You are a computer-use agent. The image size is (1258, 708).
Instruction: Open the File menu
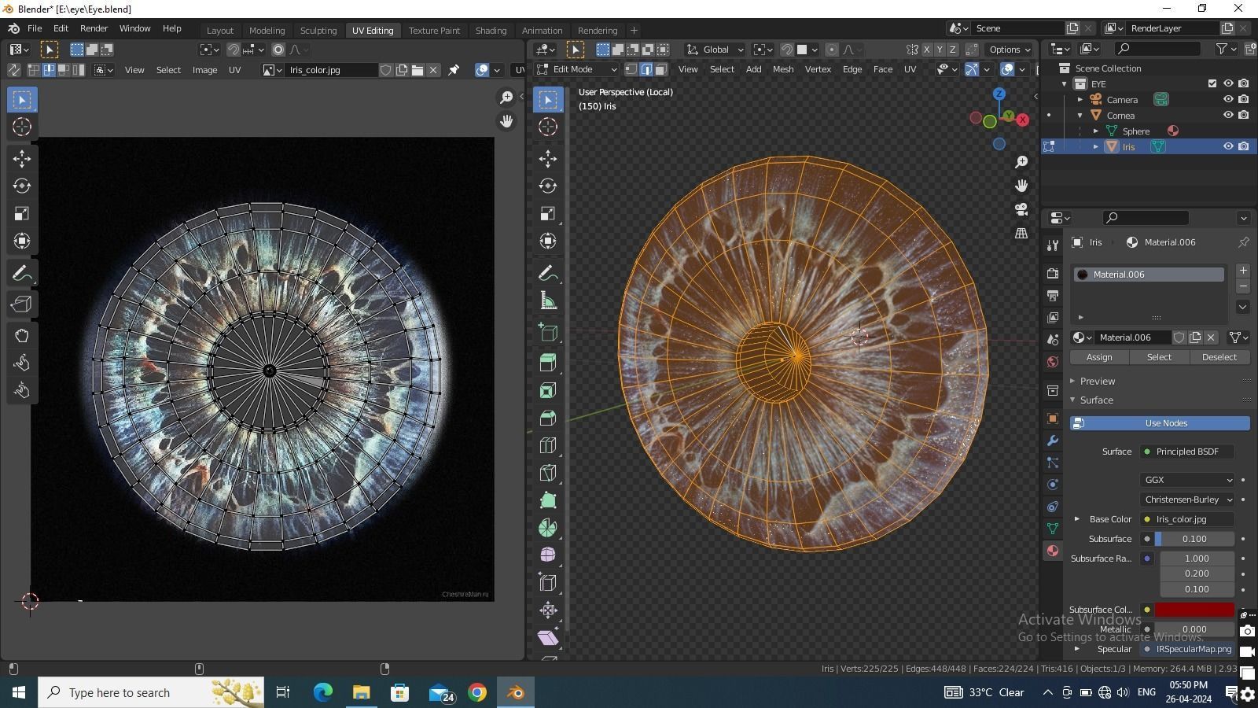(x=35, y=28)
